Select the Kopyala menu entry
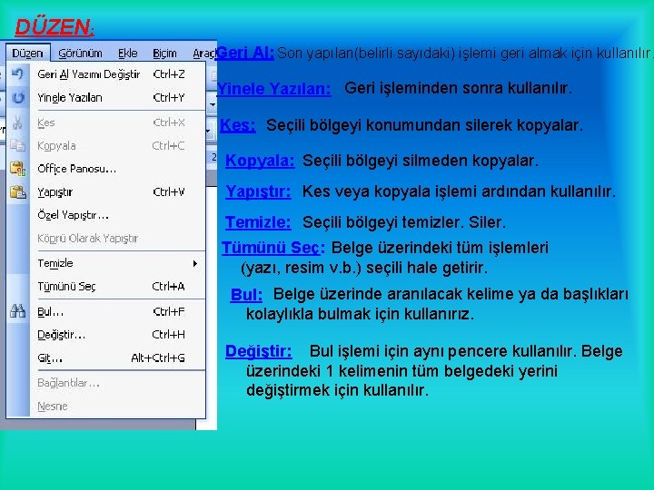The width and height of the screenshot is (654, 490). (117, 145)
